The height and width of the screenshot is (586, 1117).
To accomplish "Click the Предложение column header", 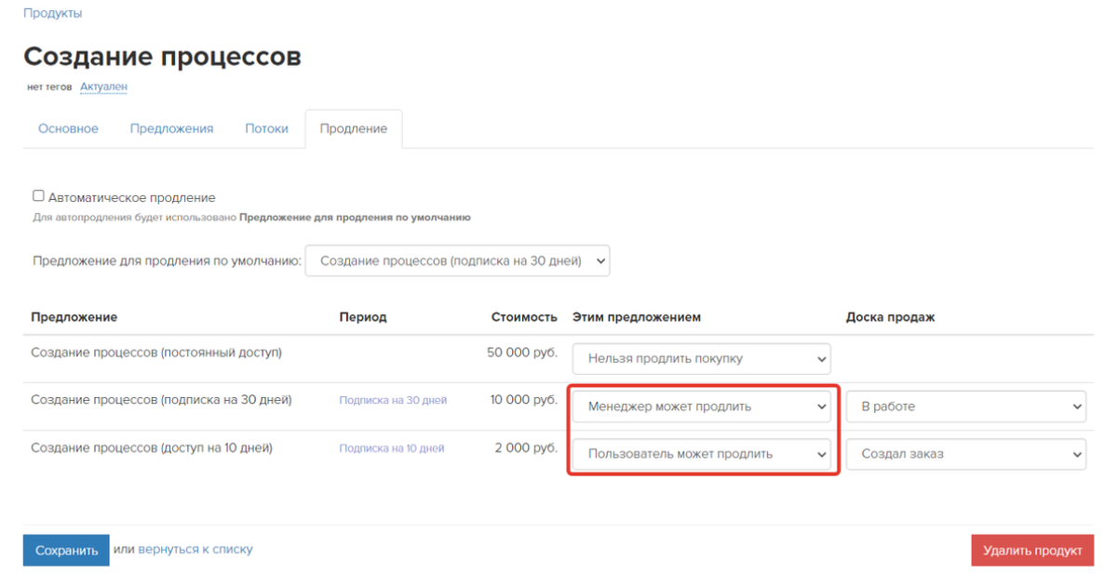I will click(74, 317).
